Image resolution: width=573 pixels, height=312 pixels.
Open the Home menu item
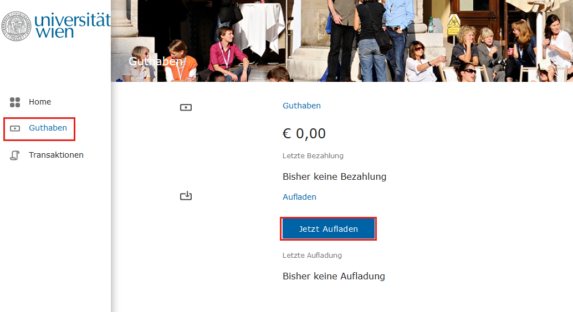[40, 102]
